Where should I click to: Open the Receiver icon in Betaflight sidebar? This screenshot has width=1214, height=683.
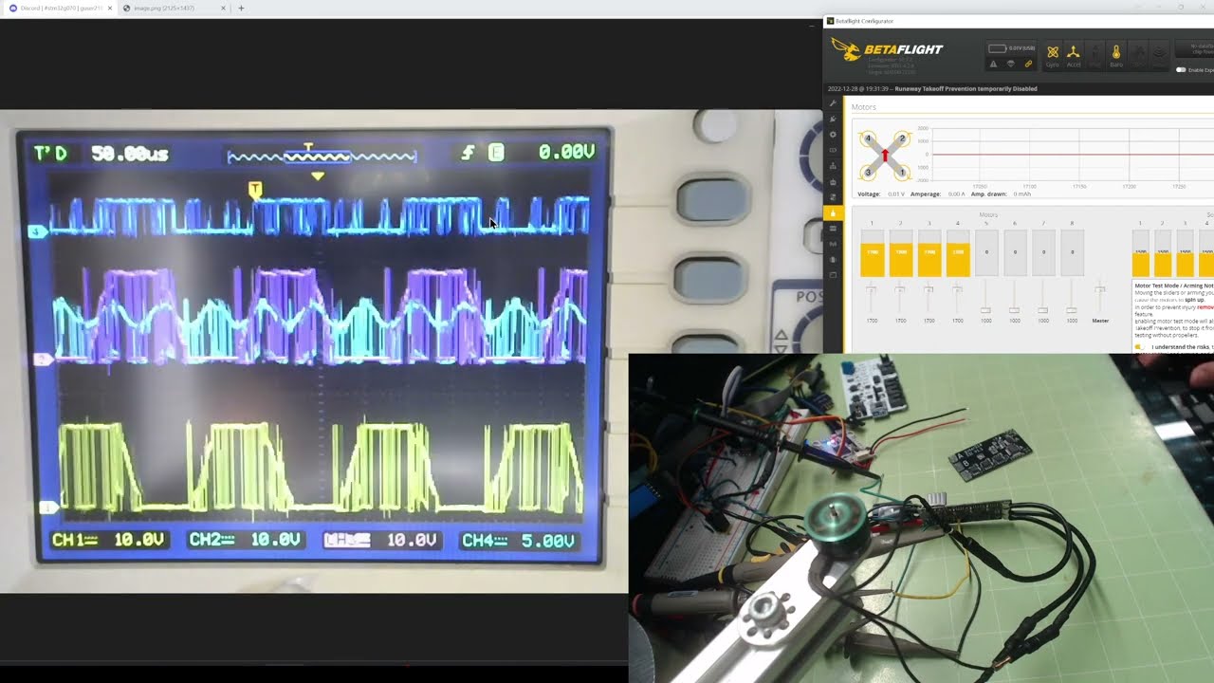coord(833,181)
